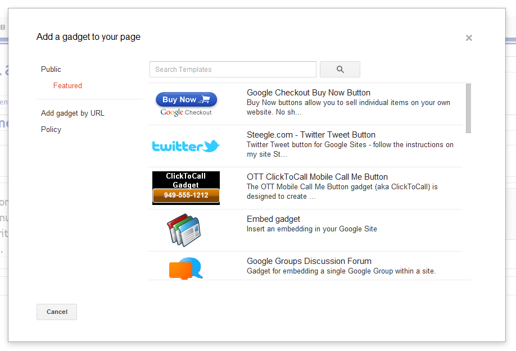Open Google Checkout Buy Now Button title
Screen dimensions: 516x351
point(309,93)
